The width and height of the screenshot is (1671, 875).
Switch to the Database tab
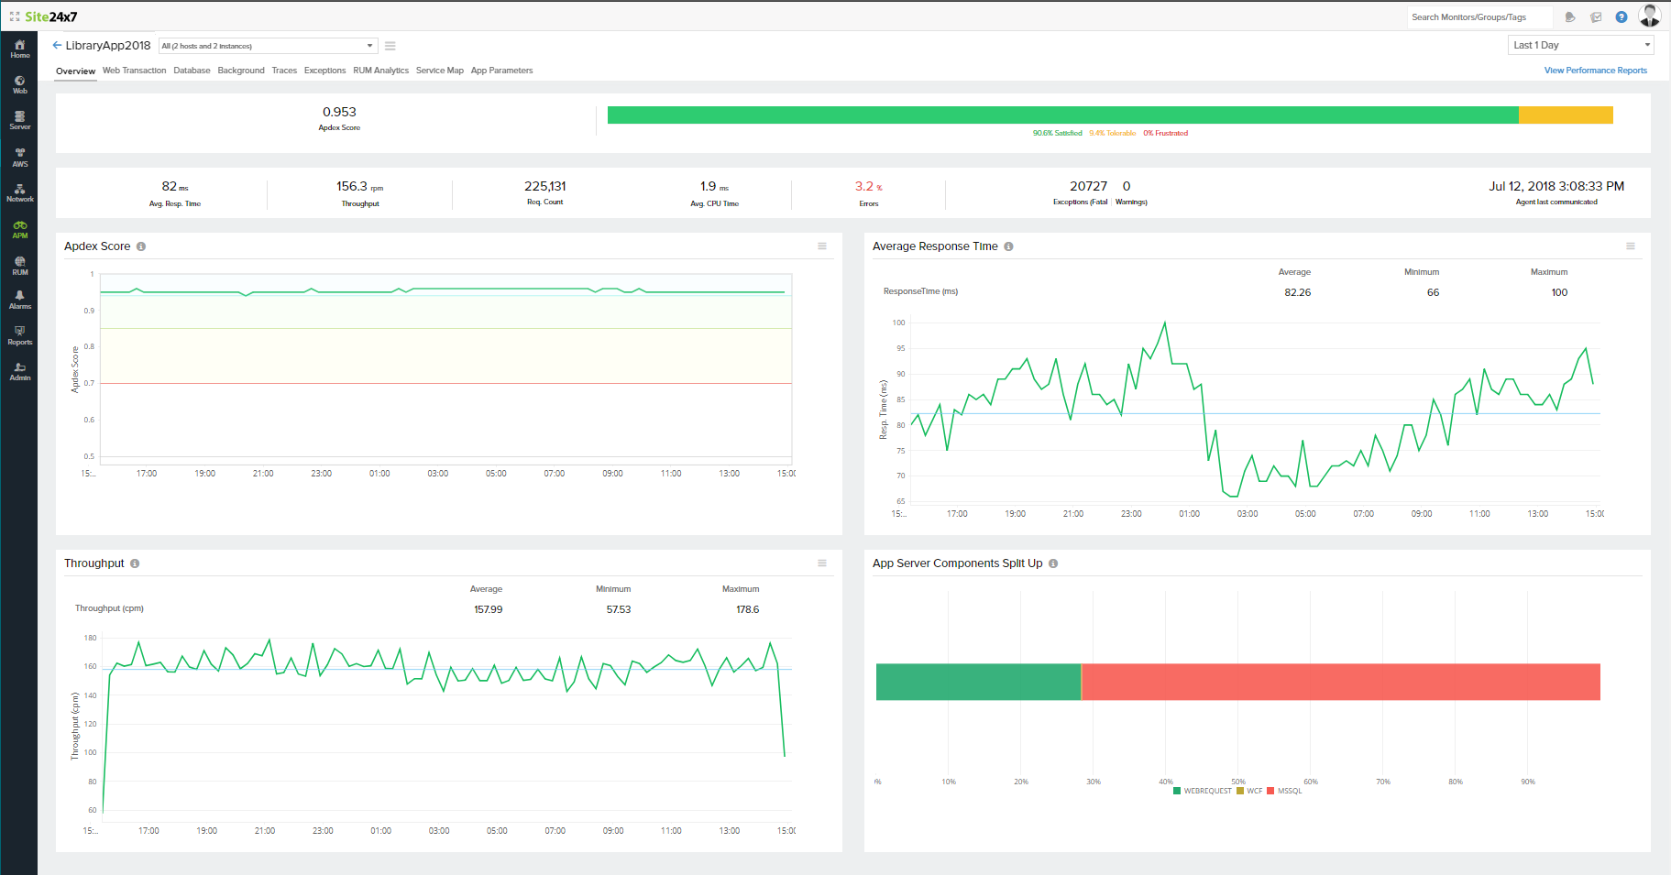click(x=192, y=70)
